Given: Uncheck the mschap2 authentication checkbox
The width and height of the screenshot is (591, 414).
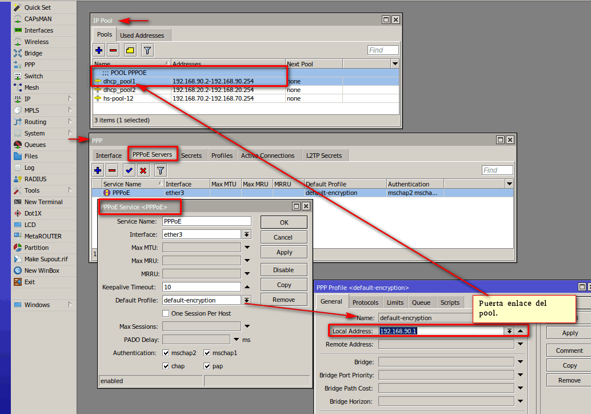Looking at the screenshot, I should [166, 353].
